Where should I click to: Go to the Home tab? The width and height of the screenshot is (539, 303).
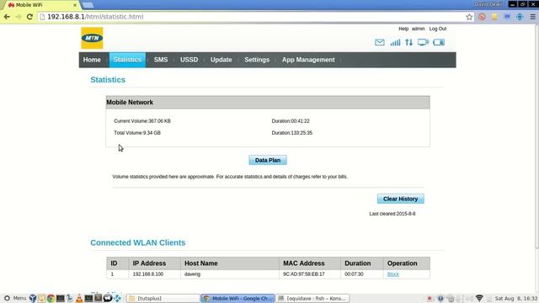92,60
